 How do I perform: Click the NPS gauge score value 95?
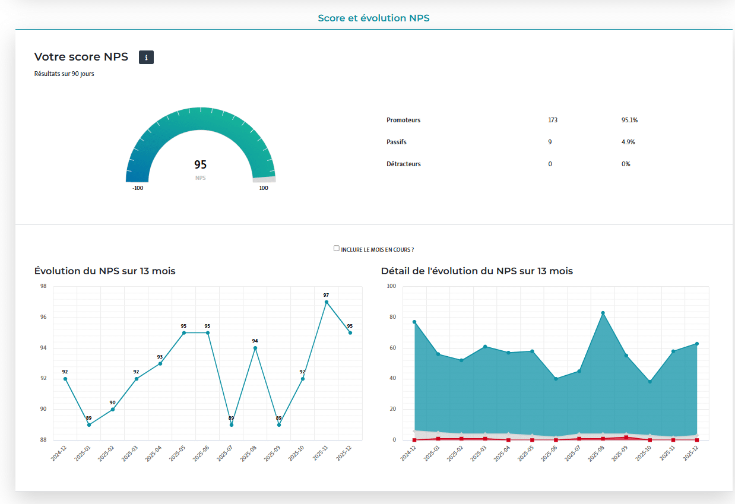click(x=201, y=165)
